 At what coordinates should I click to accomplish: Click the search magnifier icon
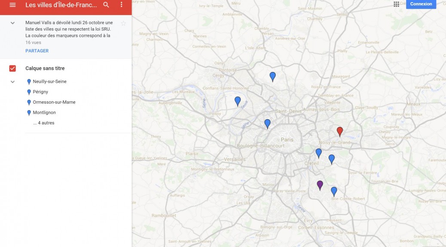106,5
